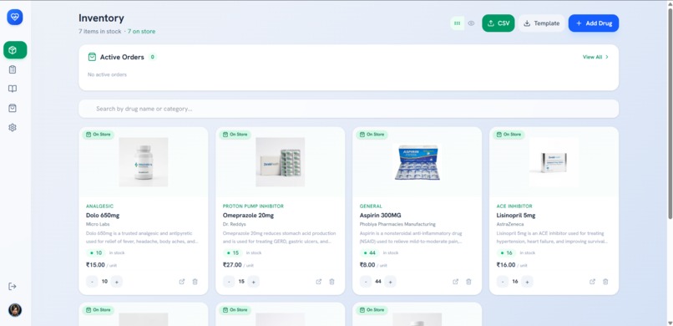Select the Lisinopril 5mg title
This screenshot has height=326, width=673.
[x=516, y=215]
